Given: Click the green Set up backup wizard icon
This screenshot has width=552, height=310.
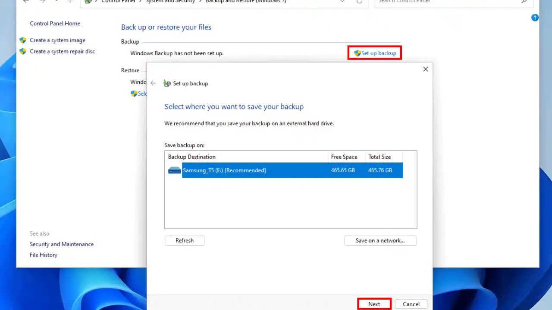Looking at the screenshot, I should coord(167,83).
